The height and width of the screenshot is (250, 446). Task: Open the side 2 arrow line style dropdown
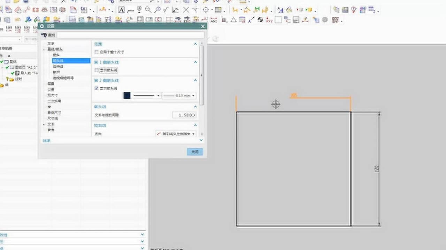pyautogui.click(x=146, y=95)
